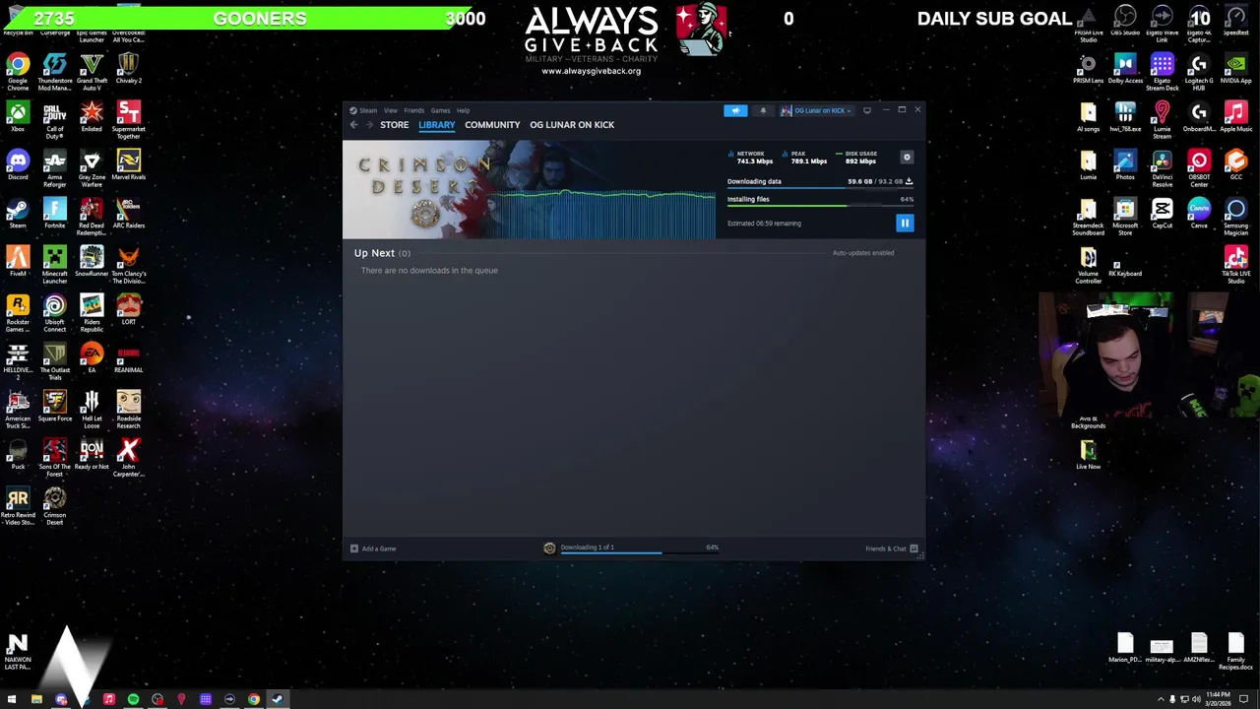Go back using Steam back arrow
The image size is (1260, 709).
(x=354, y=125)
